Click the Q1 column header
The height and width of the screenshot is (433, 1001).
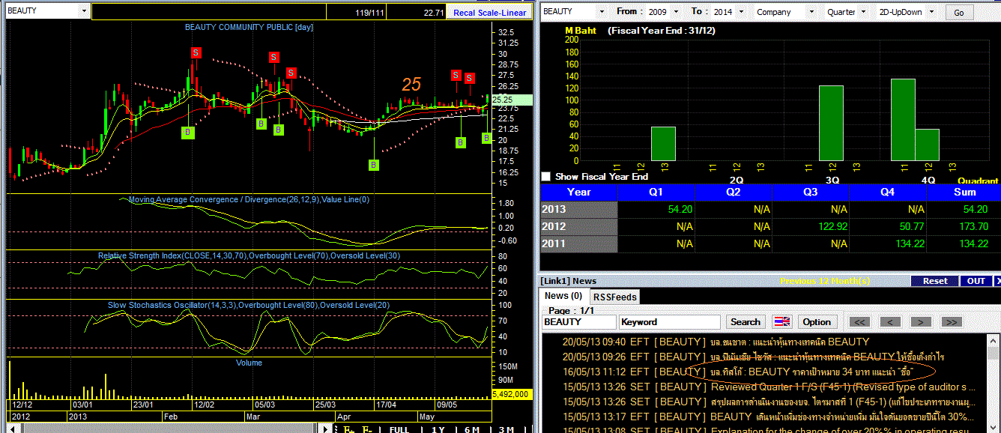click(x=656, y=192)
